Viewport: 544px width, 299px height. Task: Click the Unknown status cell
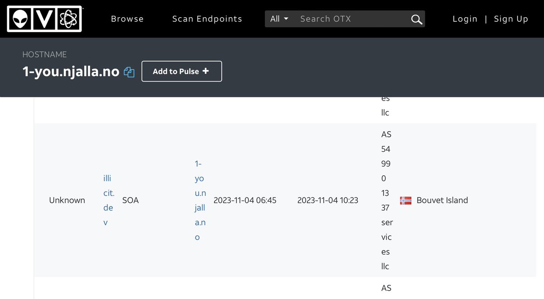tap(67, 200)
